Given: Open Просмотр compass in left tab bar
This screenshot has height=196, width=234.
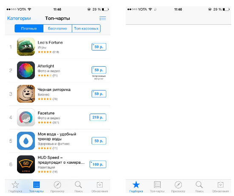Looking at the screenshot, I should point(57,187).
